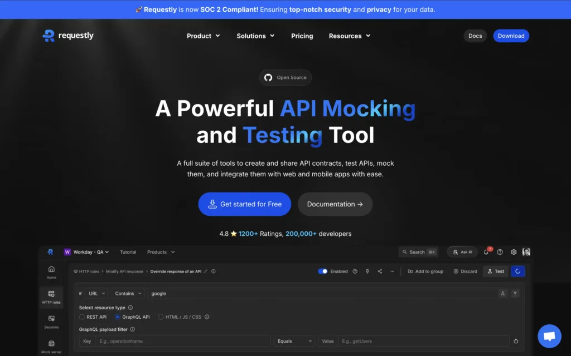
Task: Open the chat support bubble
Action: coord(549,336)
